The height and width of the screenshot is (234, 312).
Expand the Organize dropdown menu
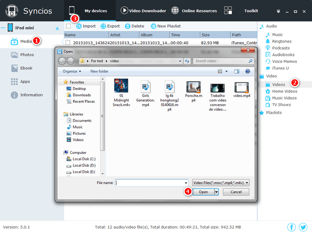[x=72, y=71]
